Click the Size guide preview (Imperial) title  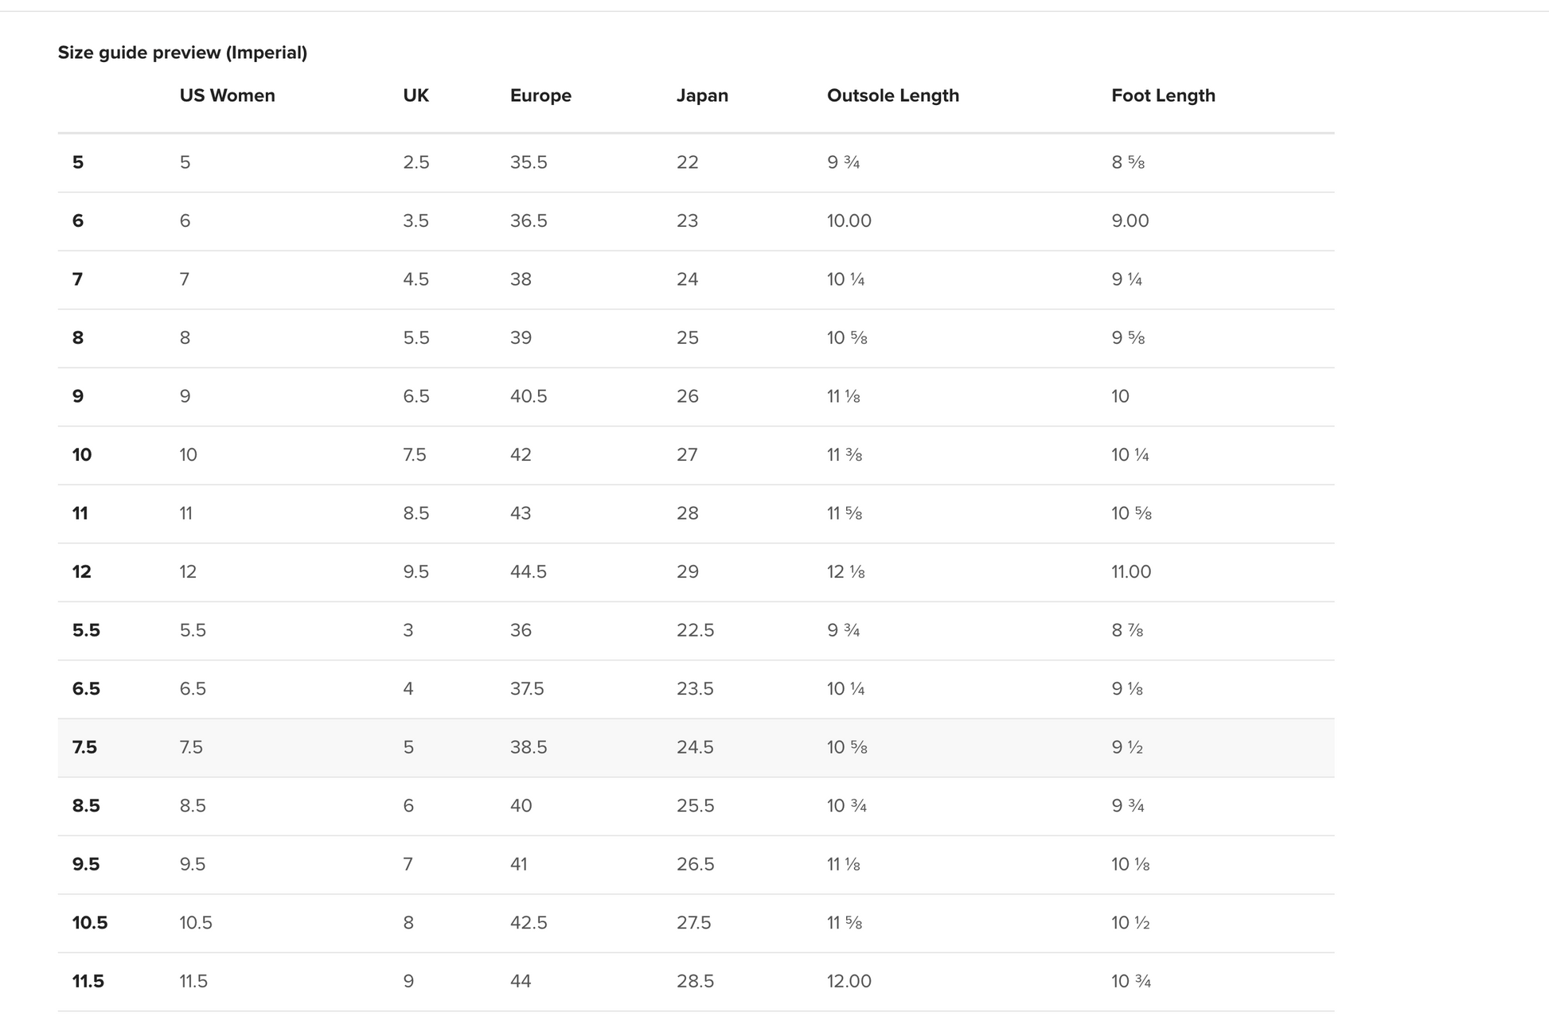tap(182, 53)
